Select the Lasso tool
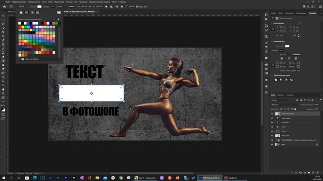 click(3, 24)
